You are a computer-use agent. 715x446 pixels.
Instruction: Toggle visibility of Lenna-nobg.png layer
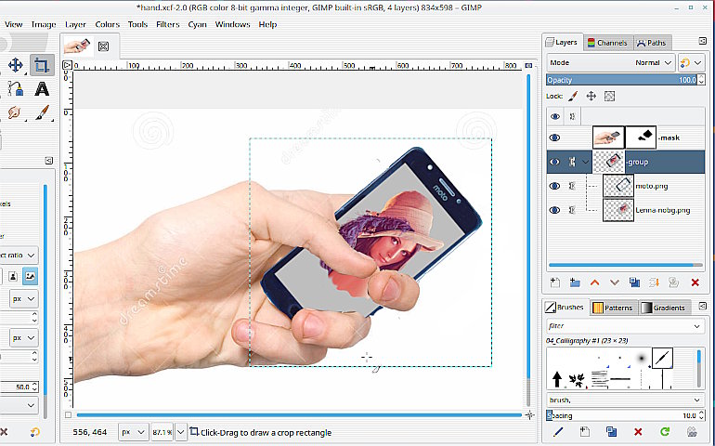(555, 210)
